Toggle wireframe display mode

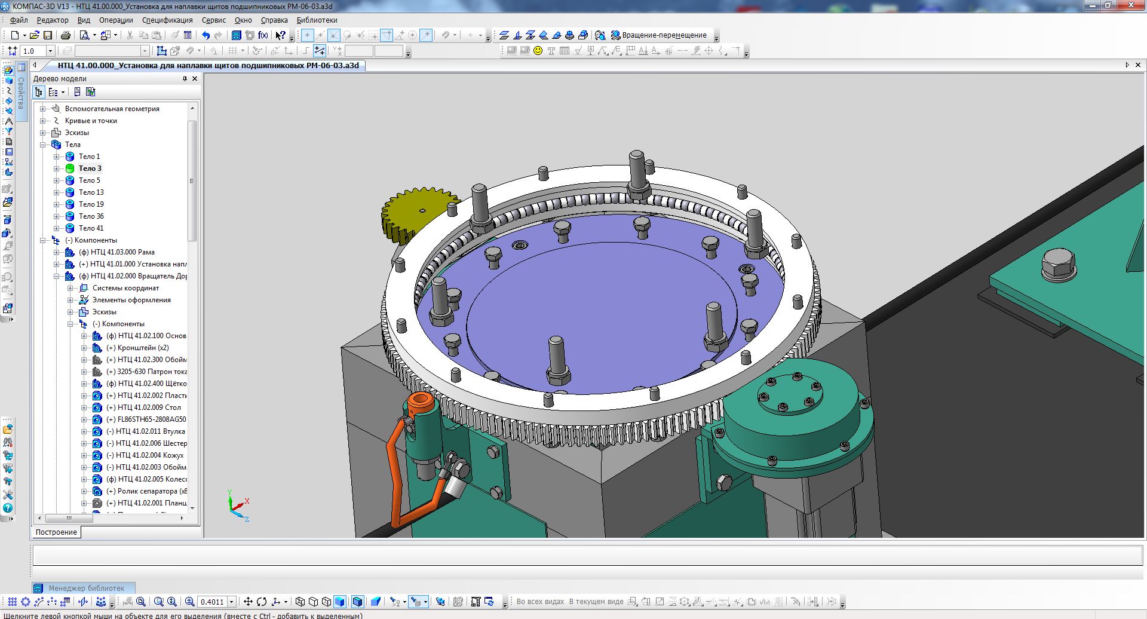pyautogui.click(x=300, y=602)
